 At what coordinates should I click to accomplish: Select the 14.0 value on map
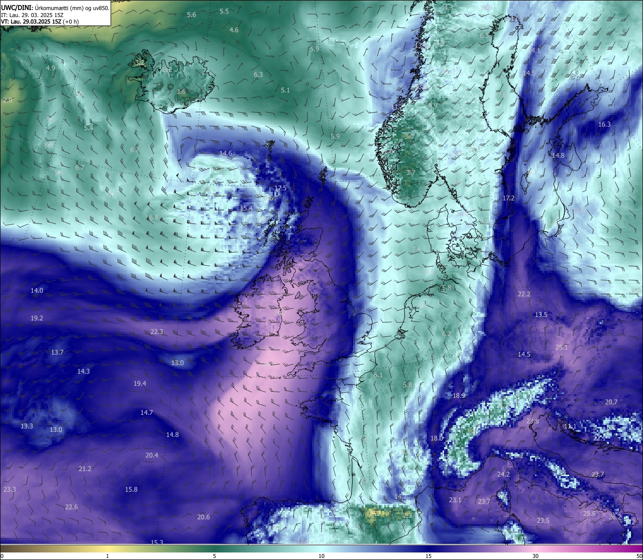37,291
